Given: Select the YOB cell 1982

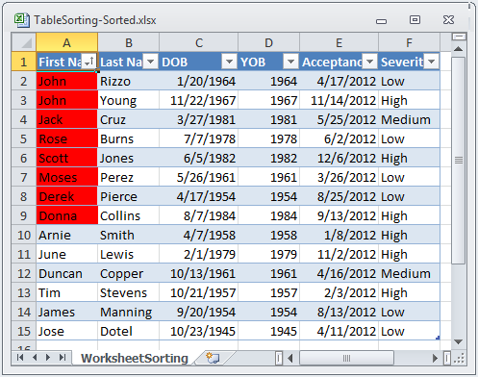Looking at the screenshot, I should coord(268,158).
